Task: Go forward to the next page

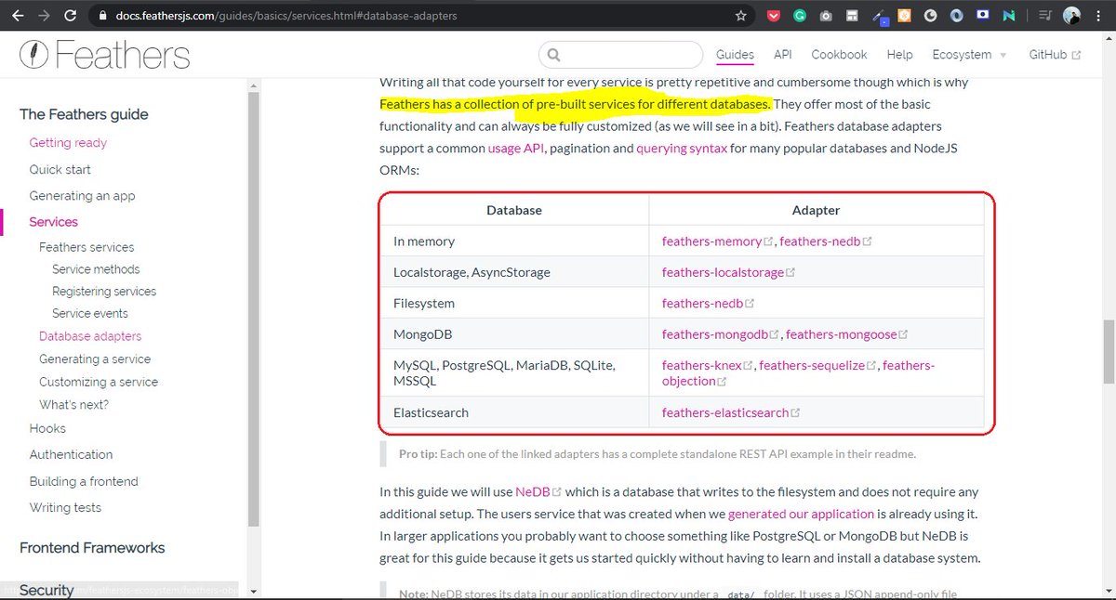Action: pyautogui.click(x=45, y=16)
